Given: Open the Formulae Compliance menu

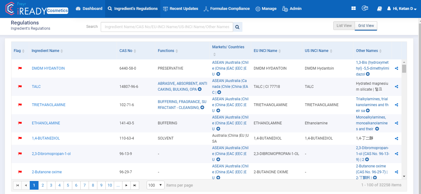Looking at the screenshot, I should 226,9.
